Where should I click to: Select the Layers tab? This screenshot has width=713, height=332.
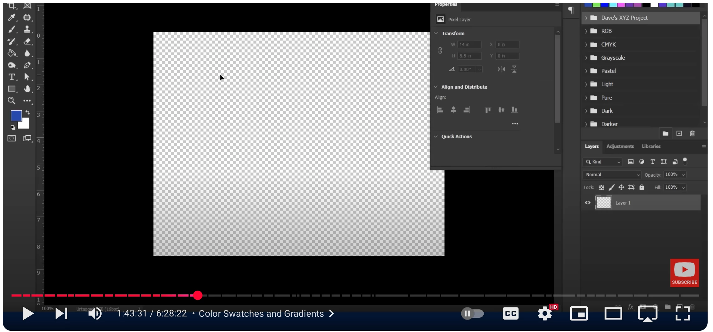[592, 146]
